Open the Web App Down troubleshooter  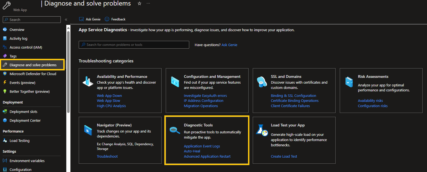pyautogui.click(x=109, y=95)
